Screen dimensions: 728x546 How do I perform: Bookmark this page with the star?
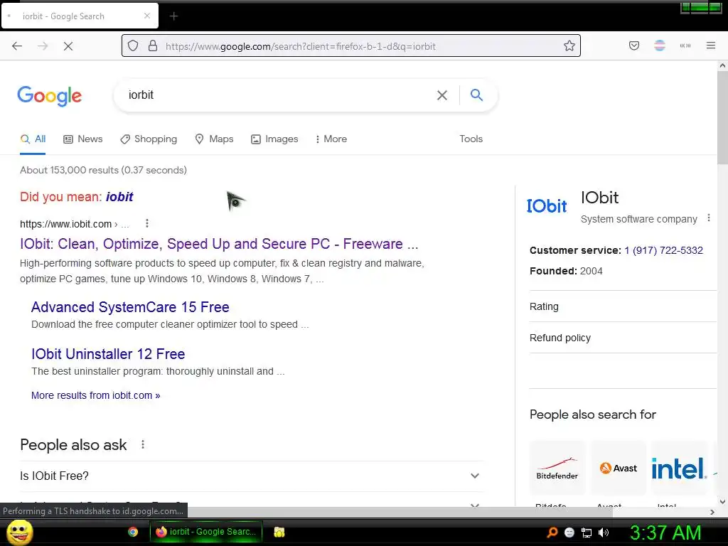[569, 45]
